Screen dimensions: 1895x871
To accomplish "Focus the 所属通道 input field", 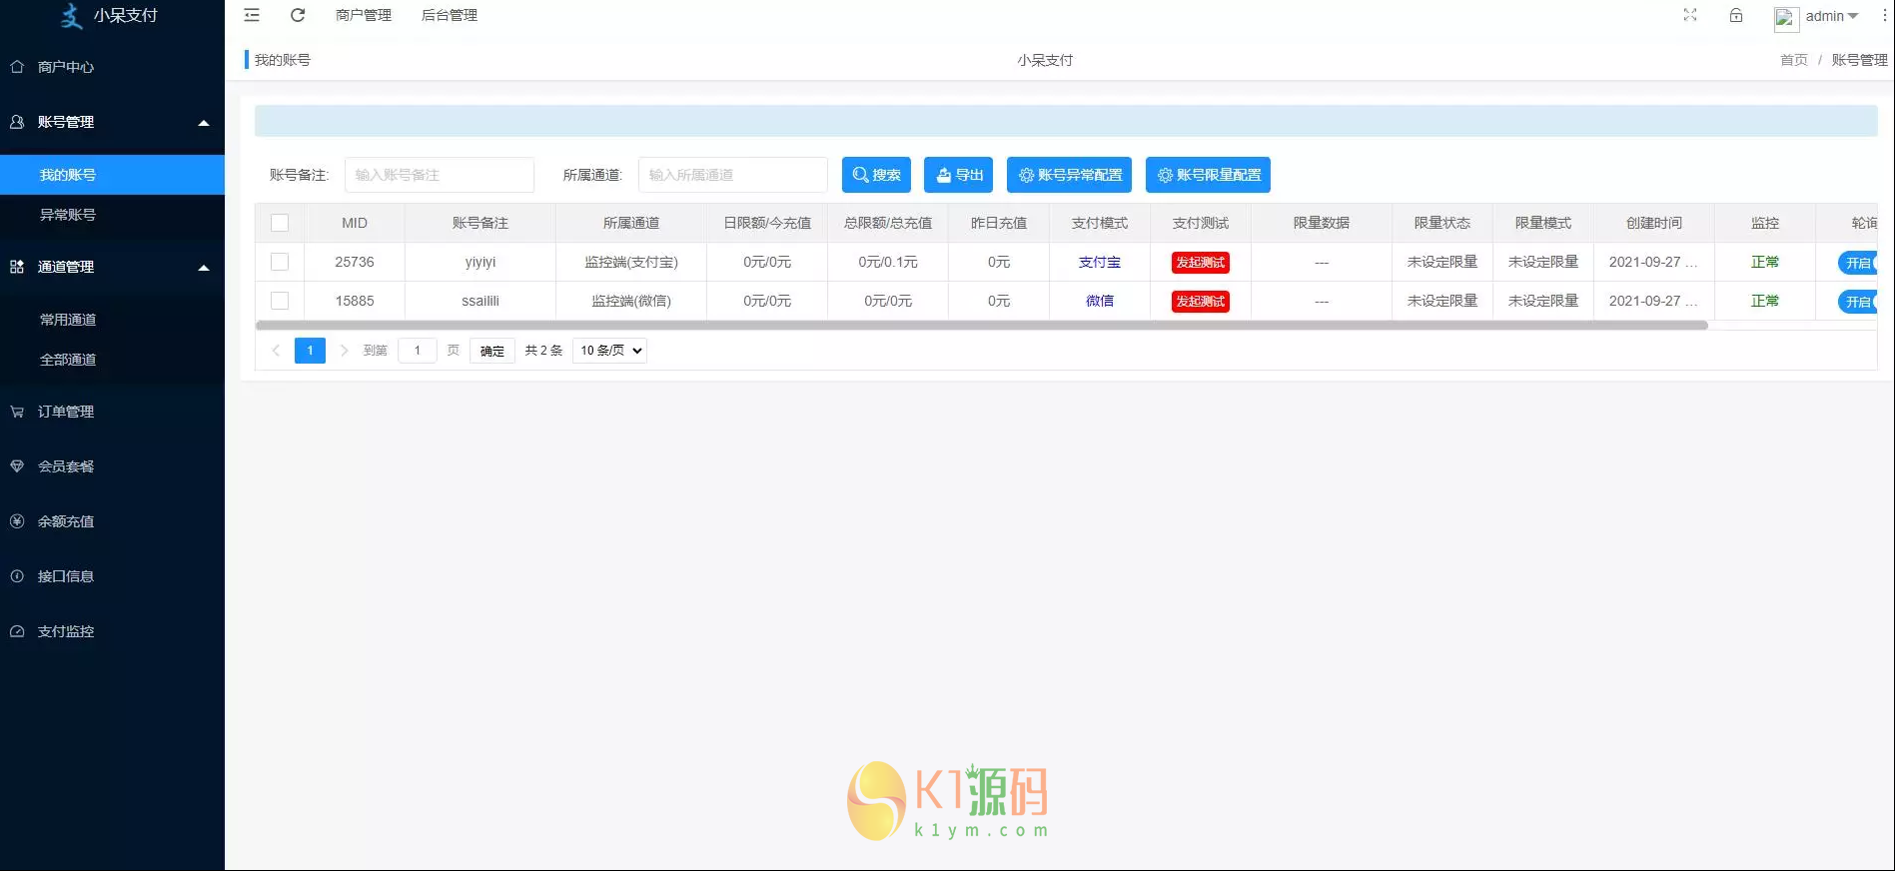I will point(733,175).
